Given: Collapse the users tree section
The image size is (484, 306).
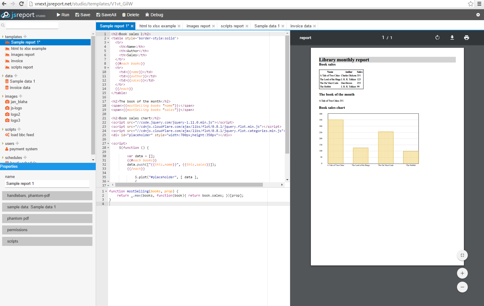Looking at the screenshot, I should 3,143.
